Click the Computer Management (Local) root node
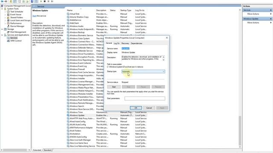The image size is (273, 153). [17, 6]
